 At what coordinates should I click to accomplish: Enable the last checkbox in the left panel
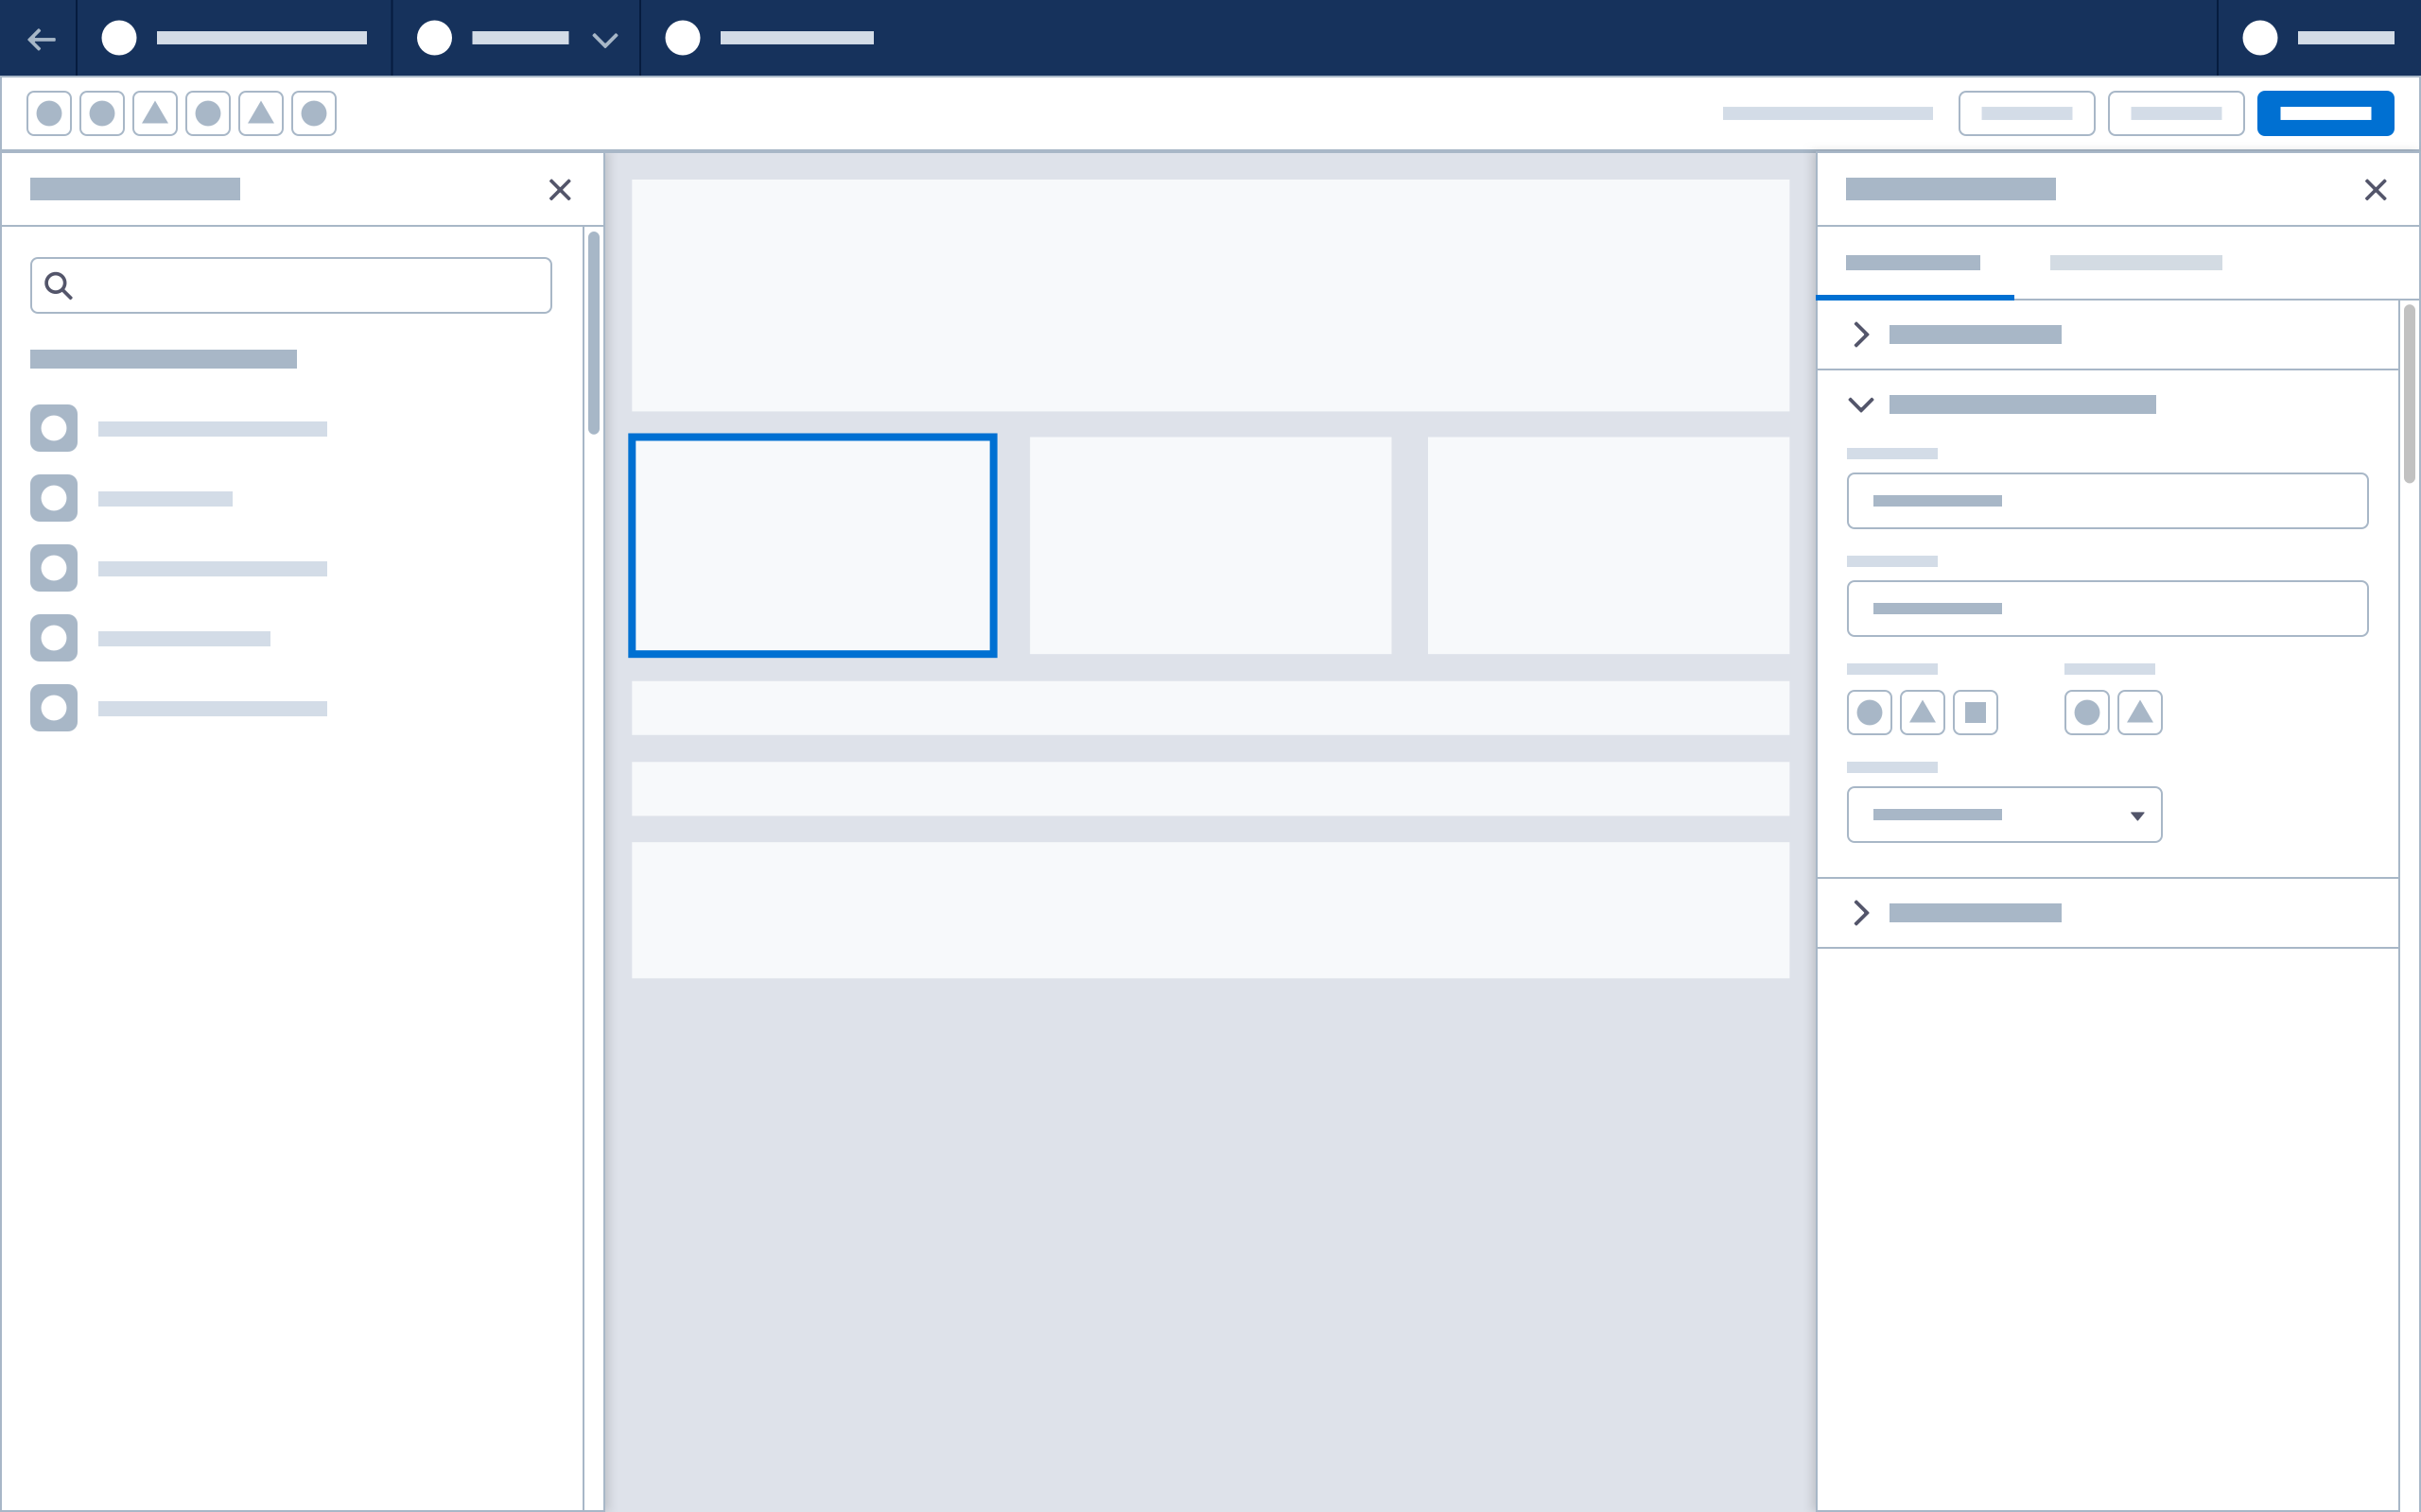53,707
